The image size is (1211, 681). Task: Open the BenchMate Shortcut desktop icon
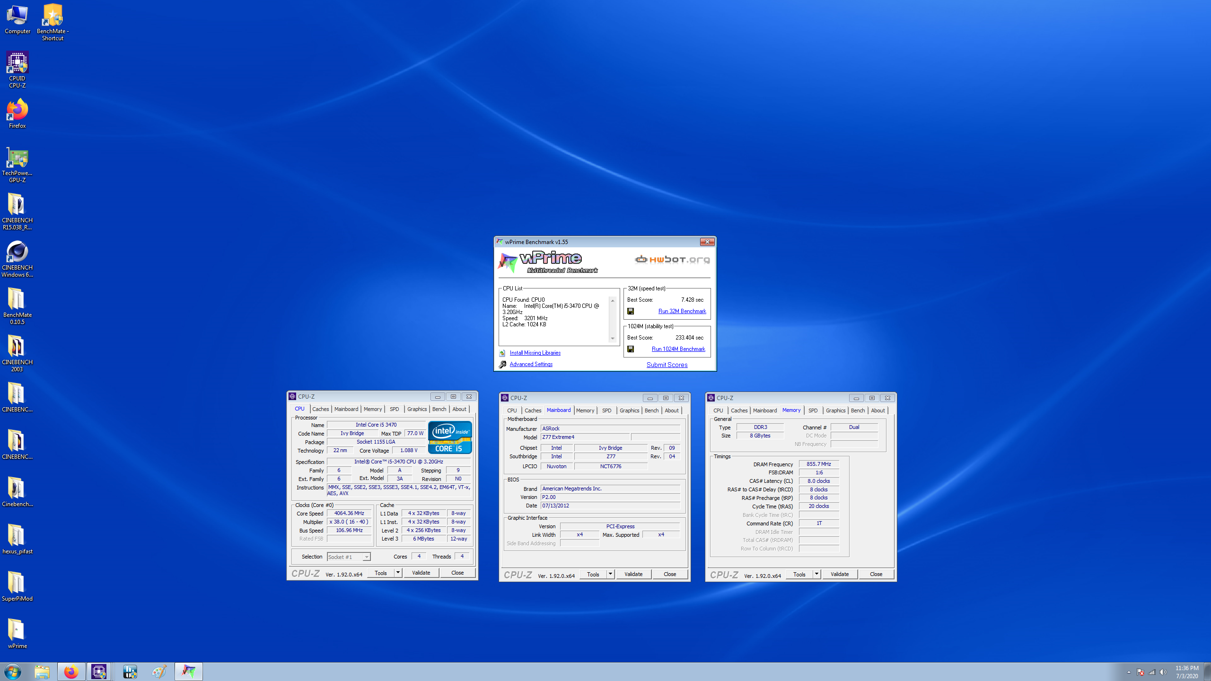click(53, 22)
